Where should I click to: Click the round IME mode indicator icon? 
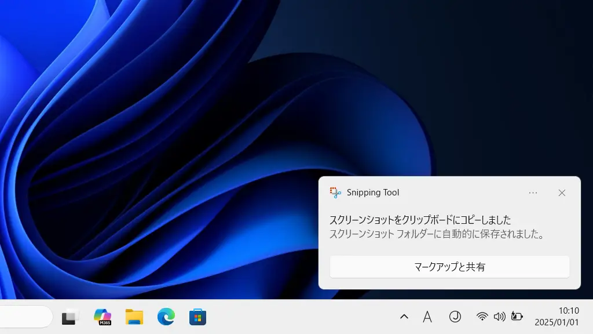[455, 317]
